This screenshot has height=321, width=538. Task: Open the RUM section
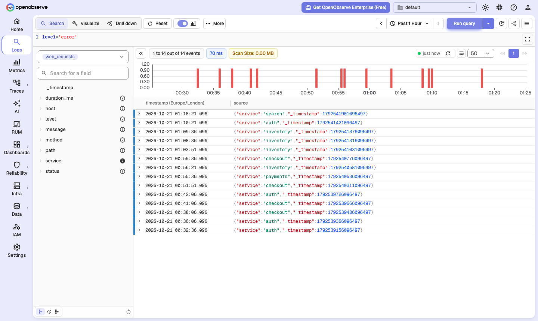tap(17, 127)
